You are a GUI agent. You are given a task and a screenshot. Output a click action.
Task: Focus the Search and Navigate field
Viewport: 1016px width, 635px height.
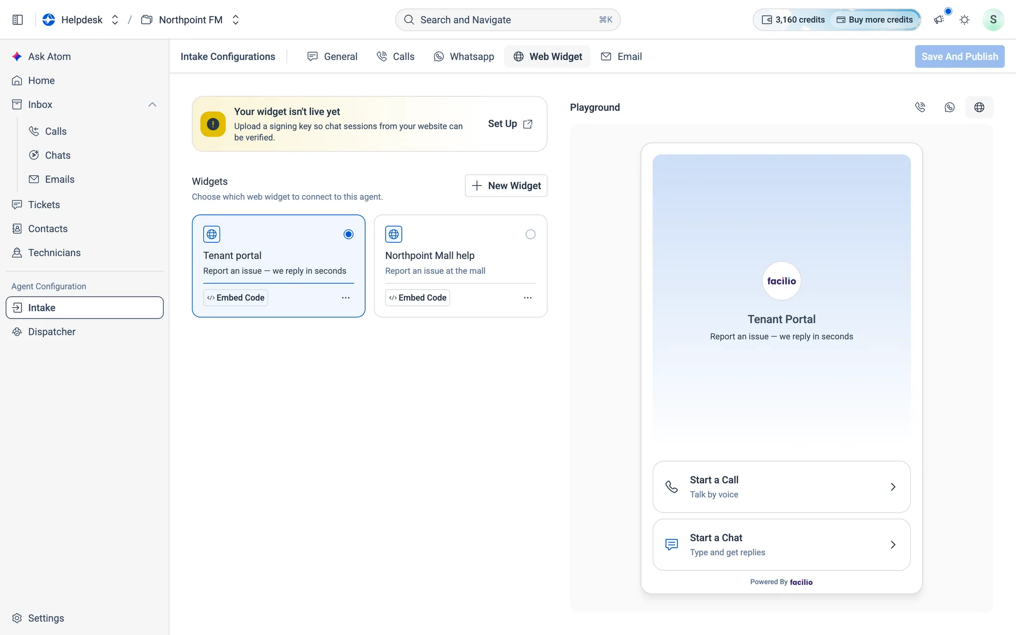(507, 20)
